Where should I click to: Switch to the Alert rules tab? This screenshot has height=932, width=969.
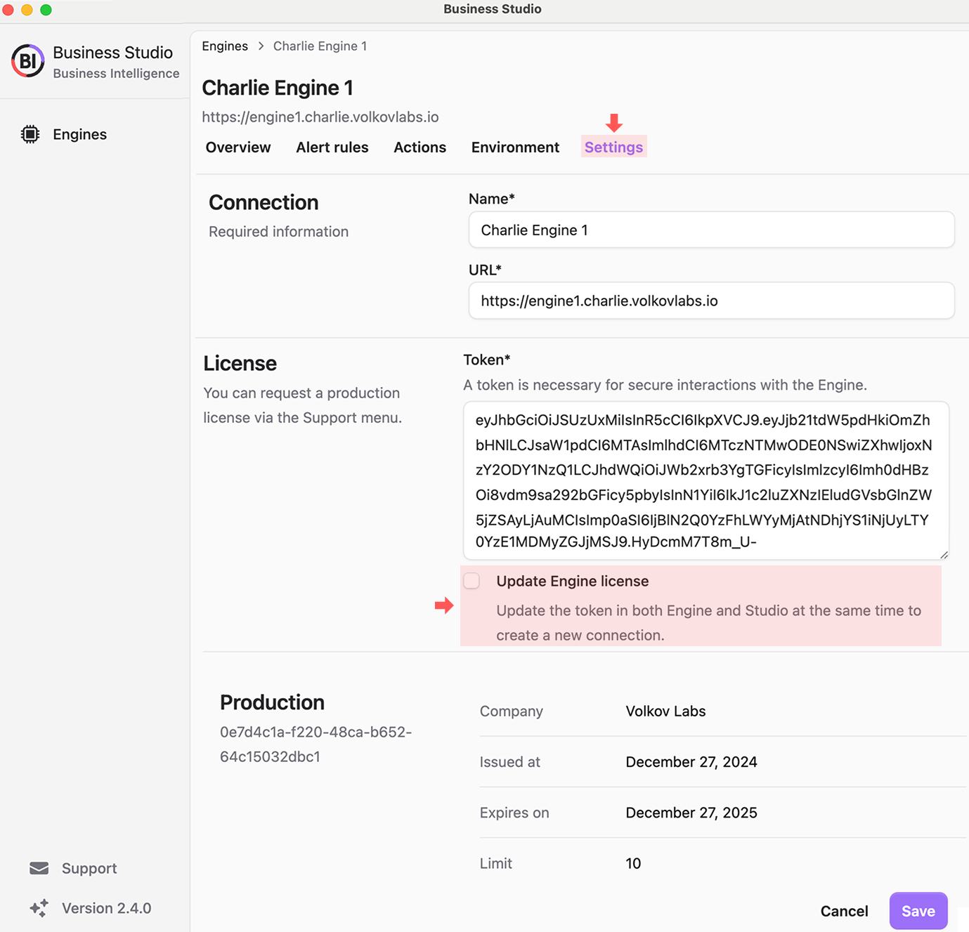(332, 147)
